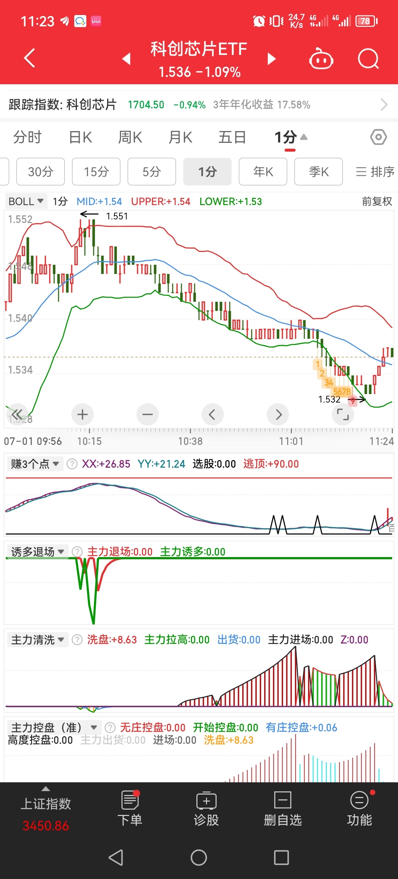This screenshot has width=398, height=879.
Task: Open the 诱多退场 indicator dropdown
Action: [x=38, y=552]
